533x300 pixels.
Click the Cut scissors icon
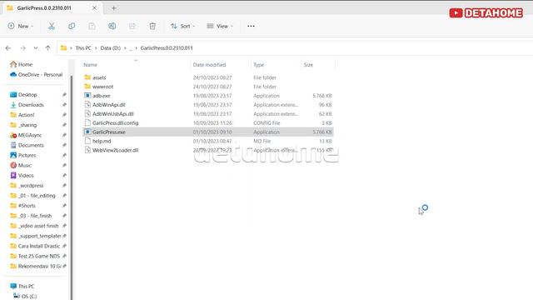point(52,26)
